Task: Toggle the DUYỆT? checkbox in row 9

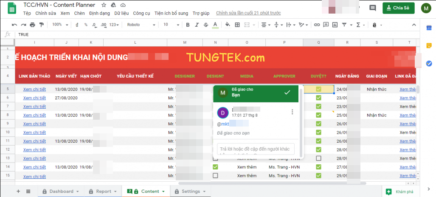Action: tap(318, 124)
